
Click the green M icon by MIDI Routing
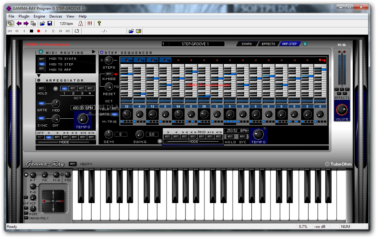41,52
